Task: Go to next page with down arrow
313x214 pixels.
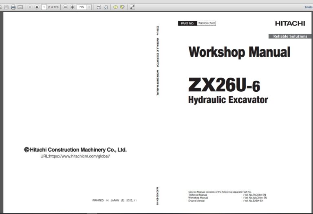Action: coord(37,7)
